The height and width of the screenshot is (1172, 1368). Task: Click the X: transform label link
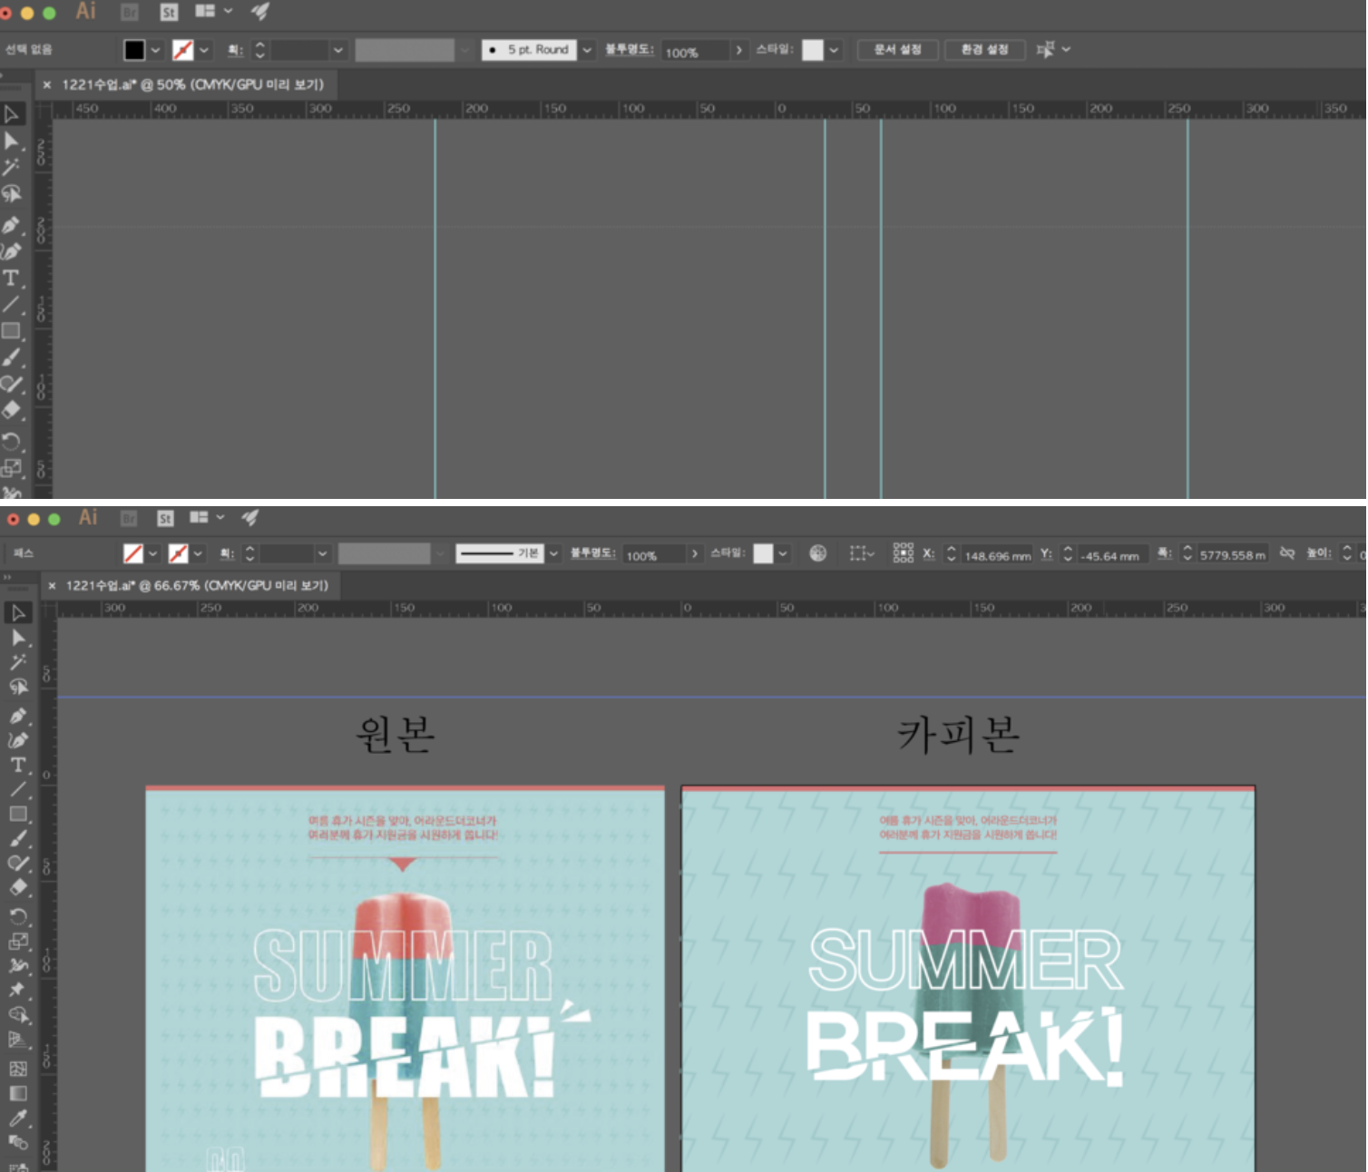tap(928, 553)
